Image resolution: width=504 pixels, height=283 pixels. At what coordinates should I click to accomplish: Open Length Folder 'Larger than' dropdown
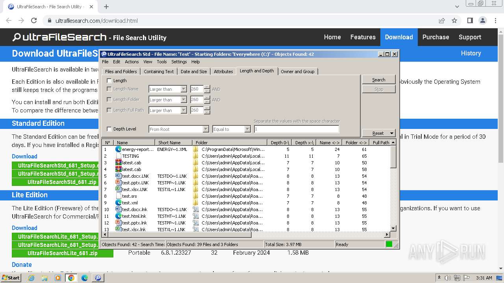[x=183, y=100]
